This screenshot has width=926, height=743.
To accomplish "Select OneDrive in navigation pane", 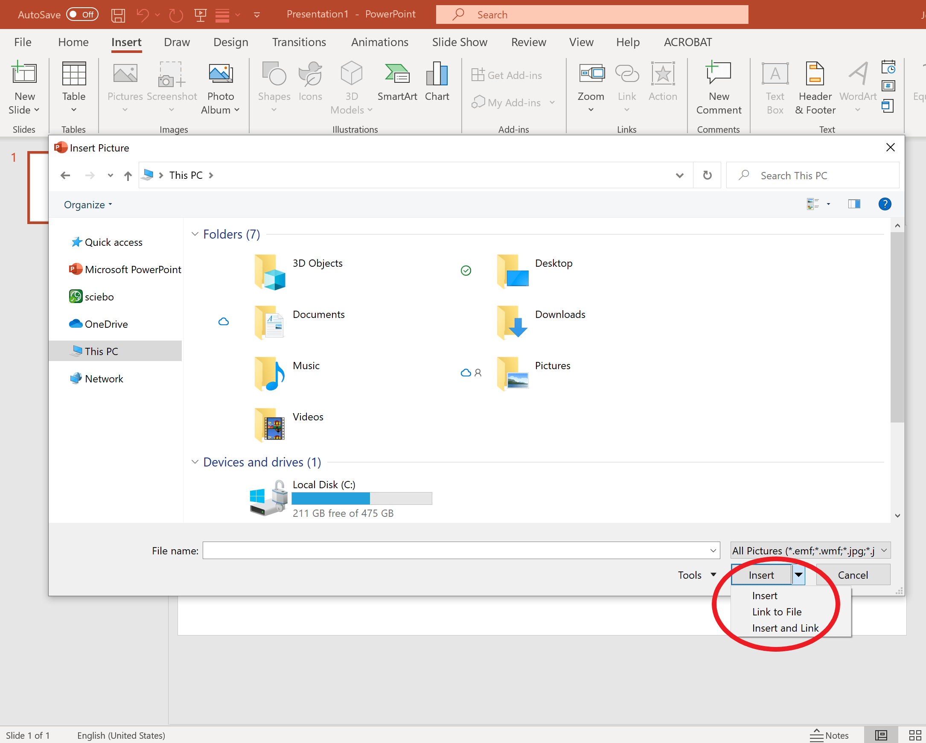I will 106,324.
